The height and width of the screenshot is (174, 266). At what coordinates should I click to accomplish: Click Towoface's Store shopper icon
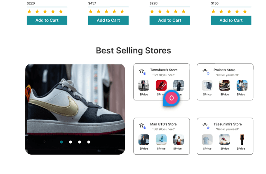142,72
